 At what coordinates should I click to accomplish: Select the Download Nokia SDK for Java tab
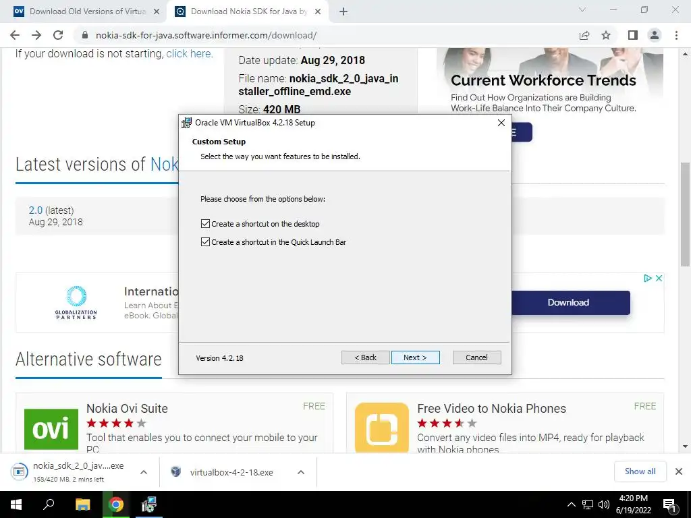coord(248,11)
